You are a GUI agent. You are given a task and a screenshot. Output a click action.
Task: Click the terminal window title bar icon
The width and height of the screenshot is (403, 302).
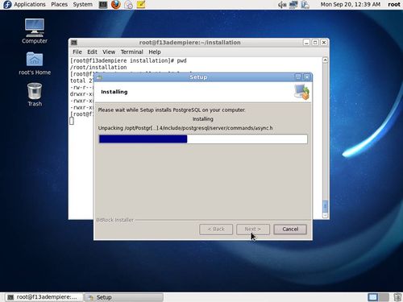(74, 43)
